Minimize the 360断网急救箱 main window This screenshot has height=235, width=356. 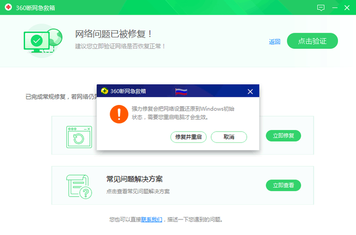pos(335,8)
